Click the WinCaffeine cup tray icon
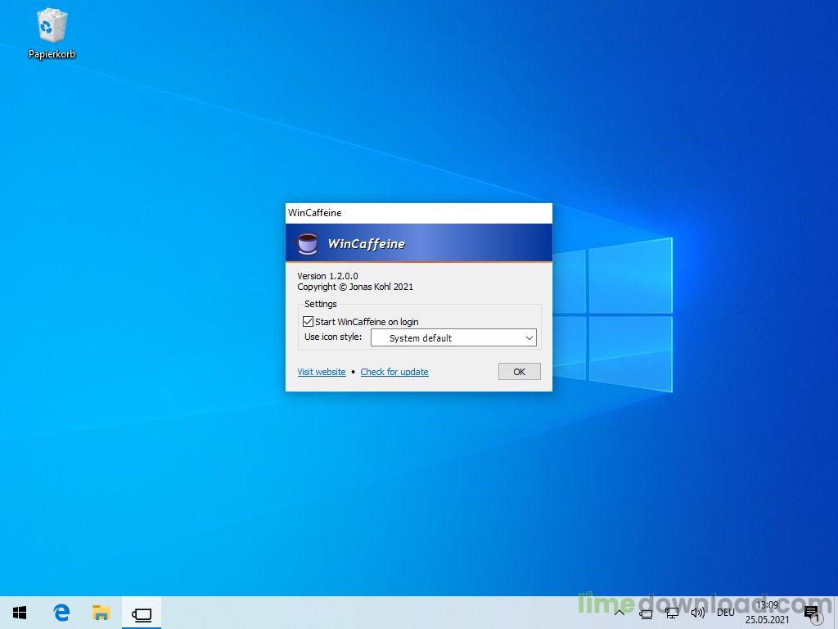This screenshot has width=838, height=629. pos(647,613)
